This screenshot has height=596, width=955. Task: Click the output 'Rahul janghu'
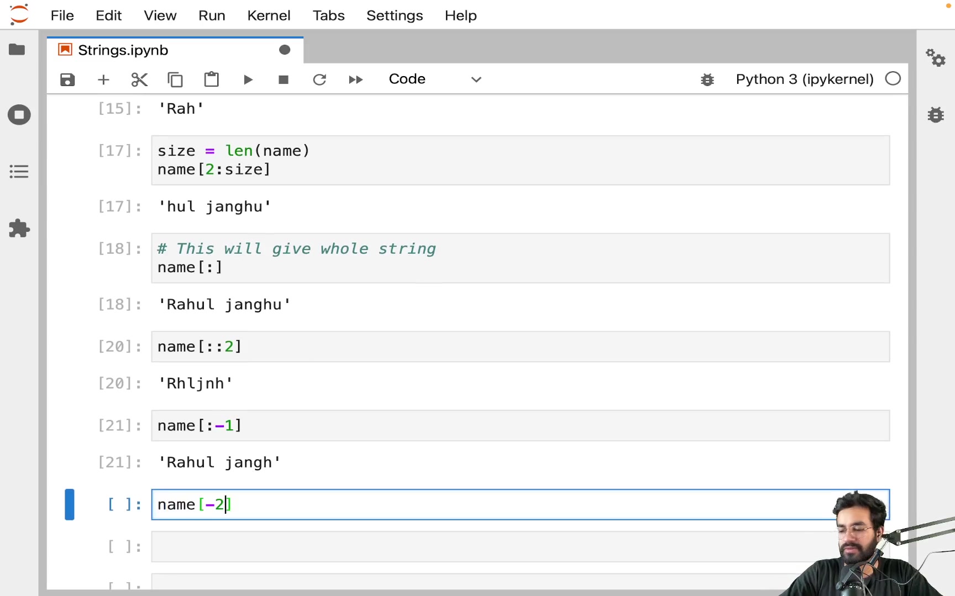click(224, 305)
